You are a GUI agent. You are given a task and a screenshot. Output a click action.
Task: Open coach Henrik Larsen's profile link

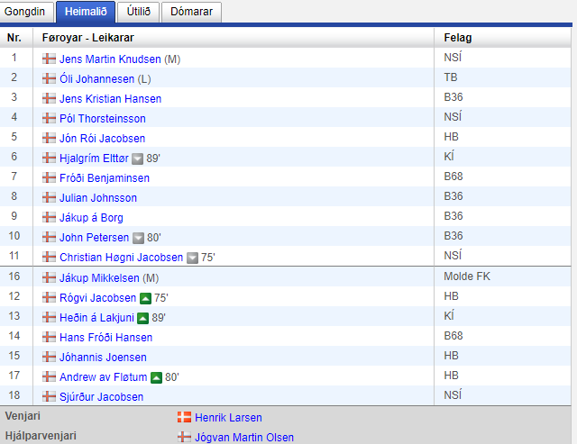228,418
